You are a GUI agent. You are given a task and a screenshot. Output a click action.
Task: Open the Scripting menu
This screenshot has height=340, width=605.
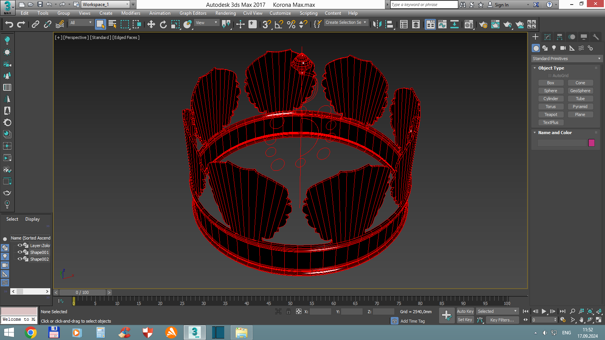309,13
